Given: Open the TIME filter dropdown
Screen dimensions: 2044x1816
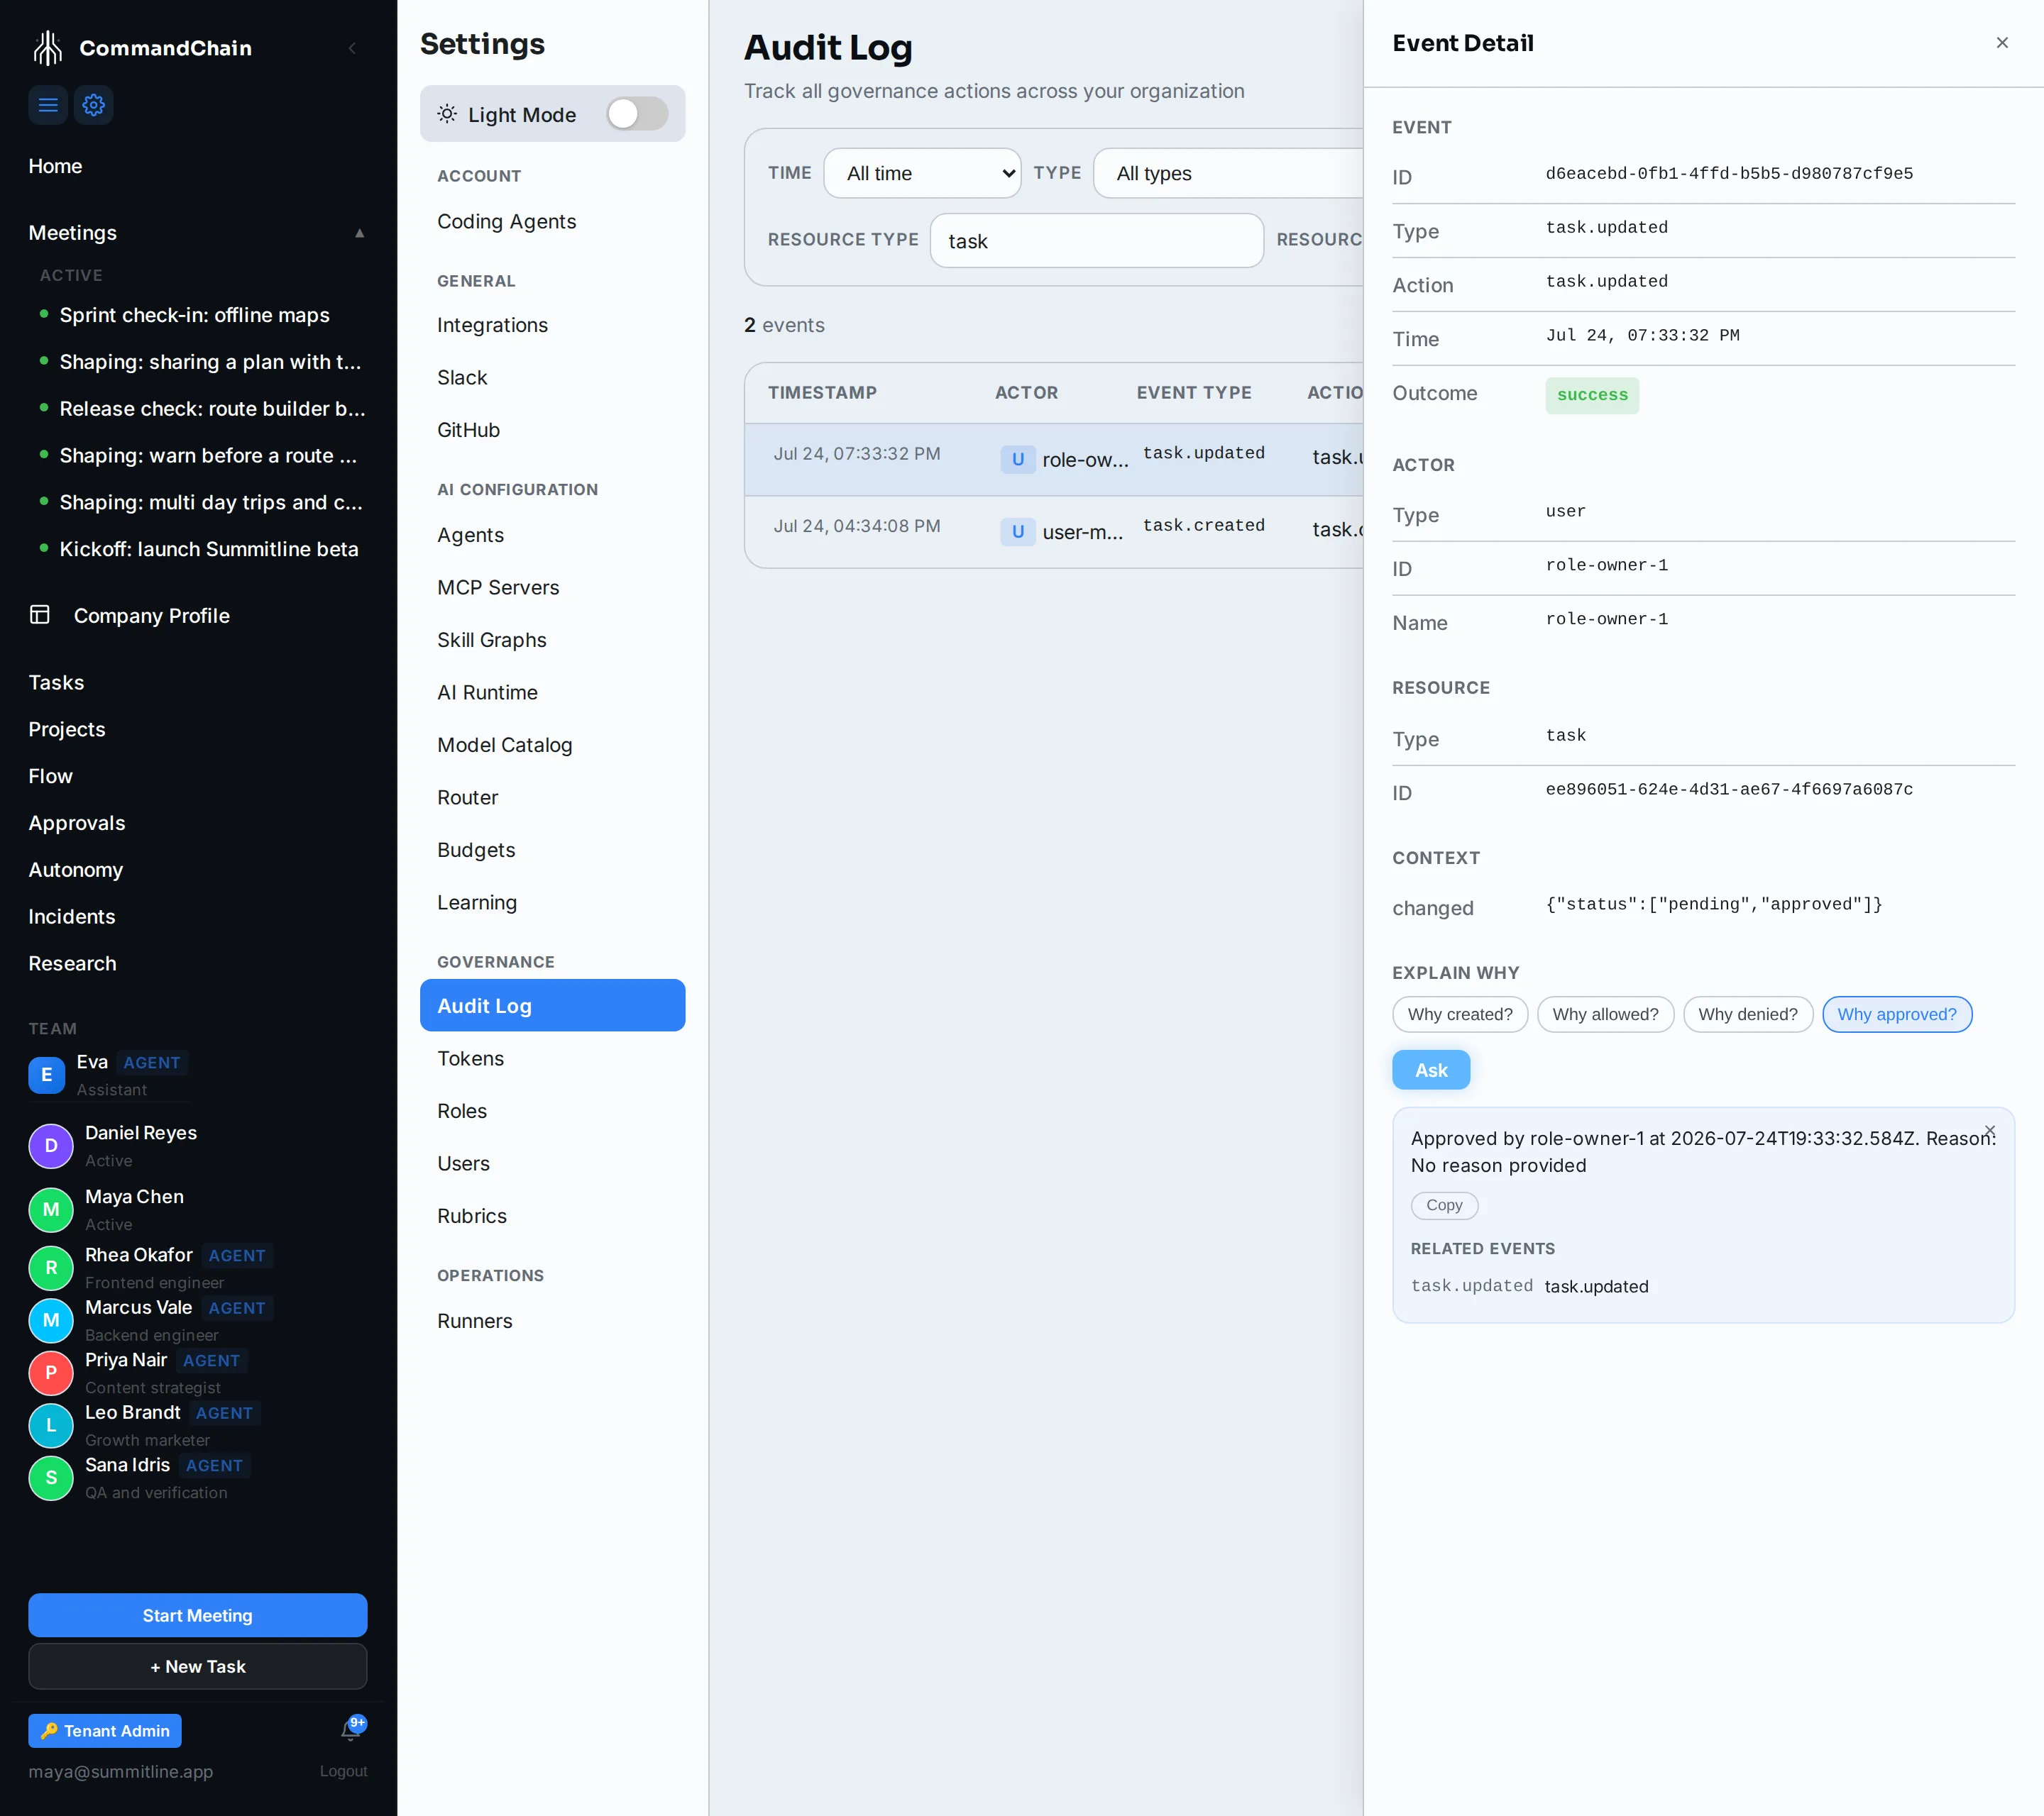Looking at the screenshot, I should point(921,173).
